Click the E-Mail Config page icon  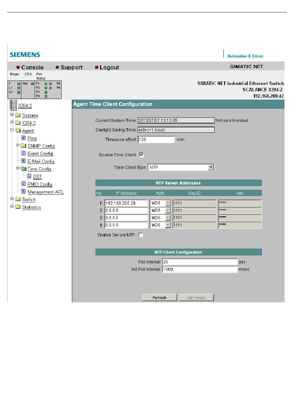coord(24,161)
